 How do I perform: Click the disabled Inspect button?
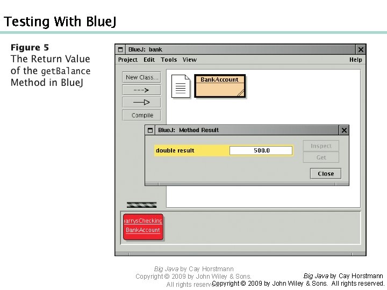[x=321, y=146]
